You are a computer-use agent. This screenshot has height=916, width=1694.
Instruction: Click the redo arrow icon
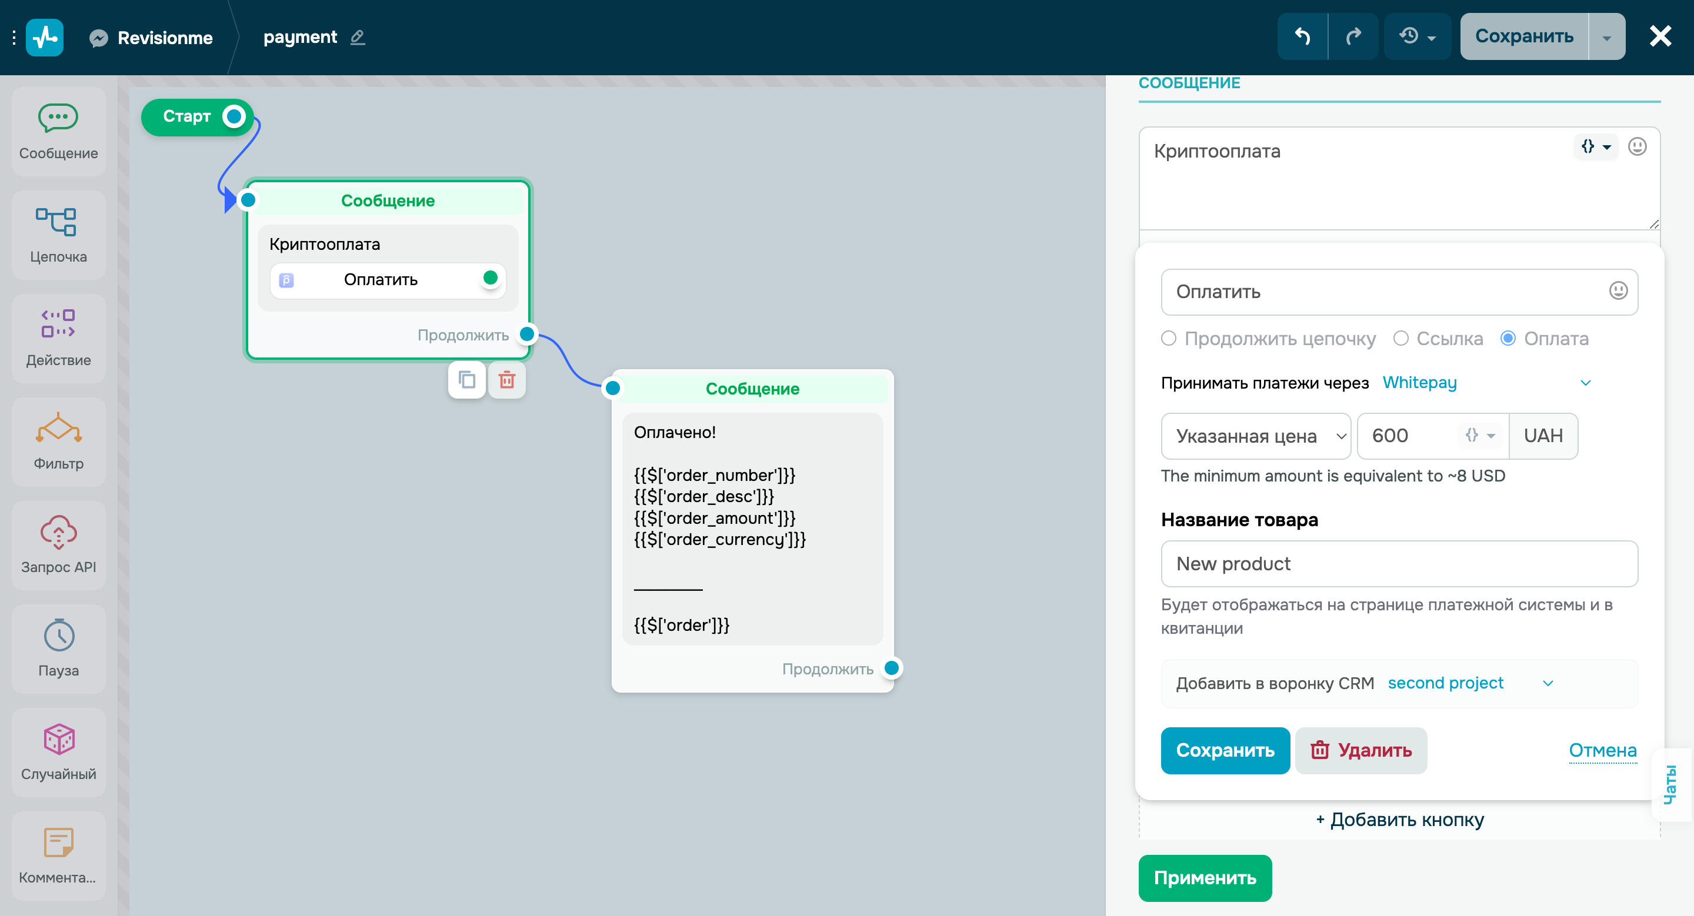pyautogui.click(x=1353, y=36)
